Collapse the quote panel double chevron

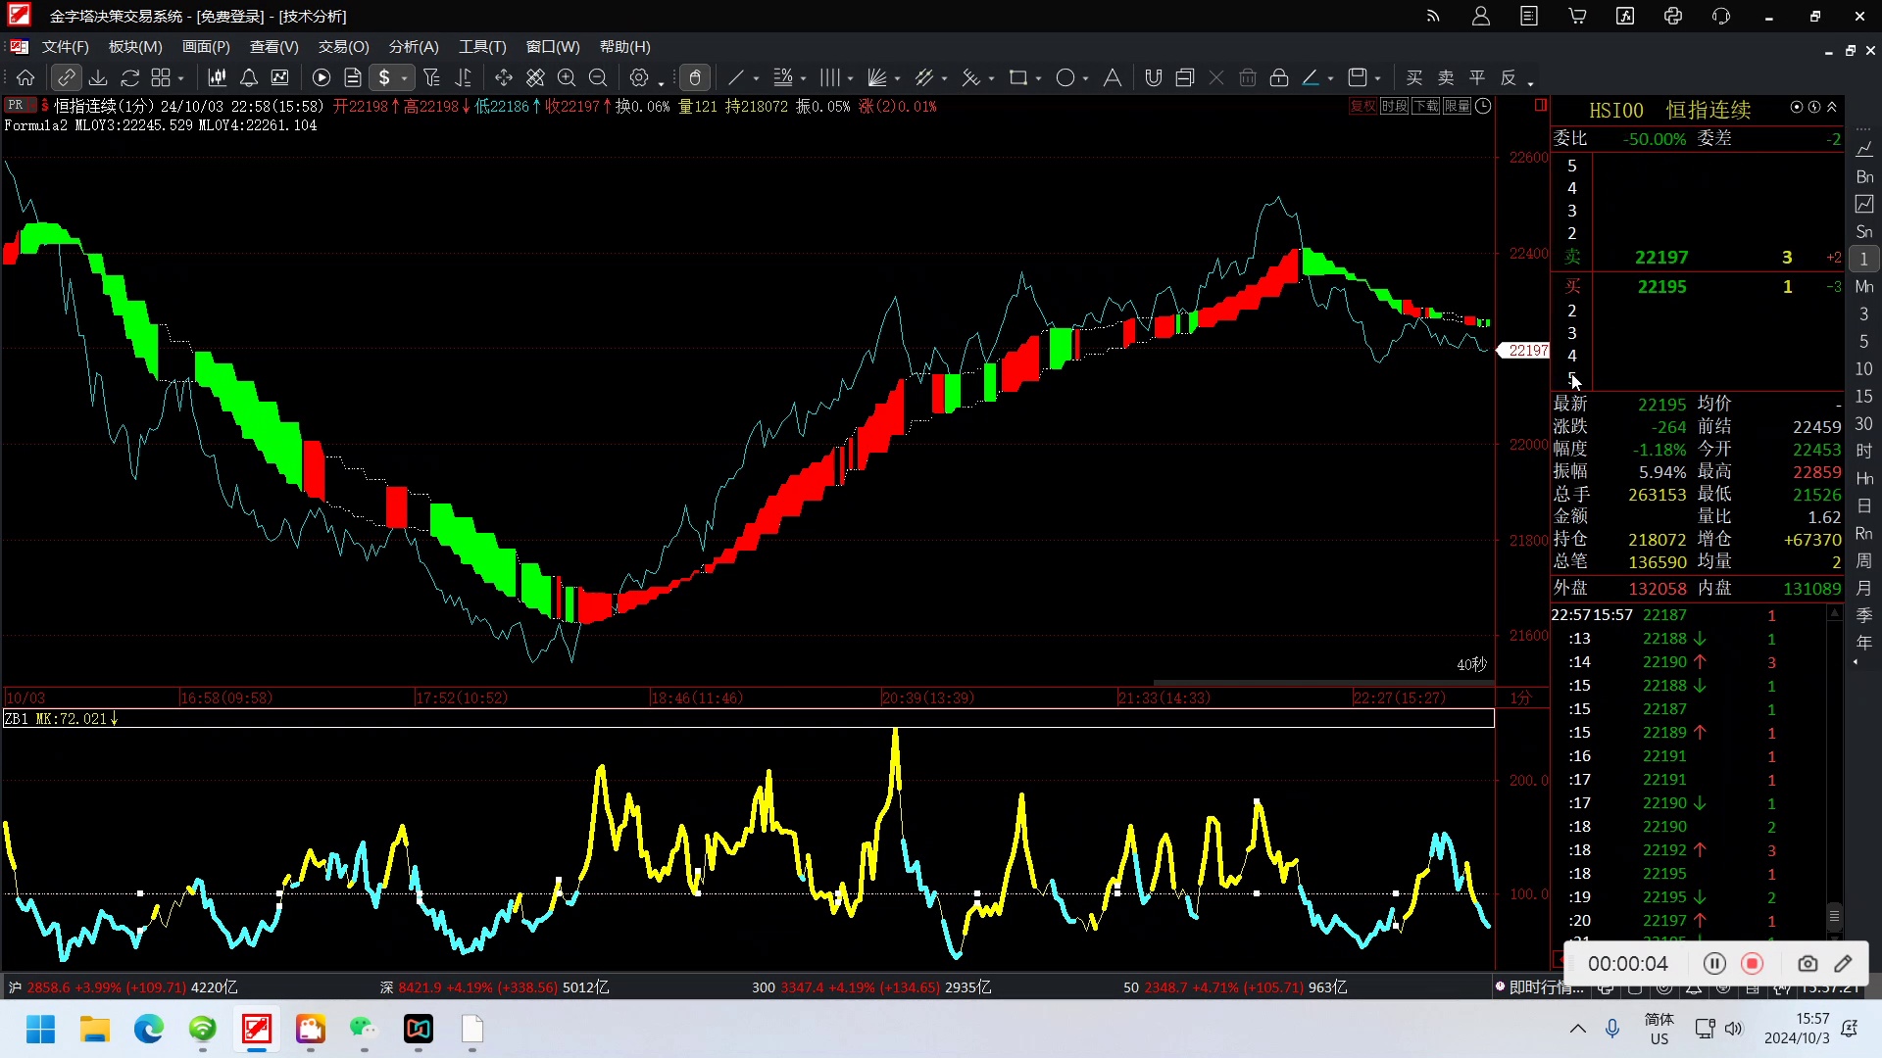tap(1831, 107)
